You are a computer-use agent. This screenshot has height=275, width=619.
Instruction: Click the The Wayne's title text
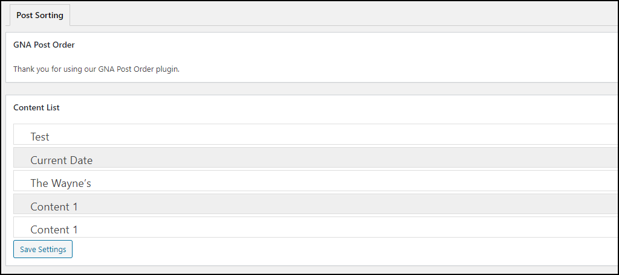click(x=61, y=183)
